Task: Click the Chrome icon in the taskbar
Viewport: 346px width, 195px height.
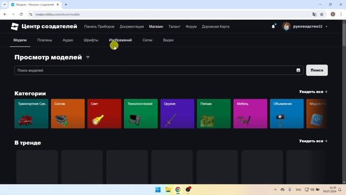Action: pos(178,190)
